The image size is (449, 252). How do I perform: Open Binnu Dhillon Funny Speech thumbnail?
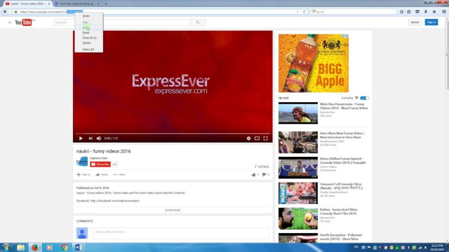click(298, 168)
